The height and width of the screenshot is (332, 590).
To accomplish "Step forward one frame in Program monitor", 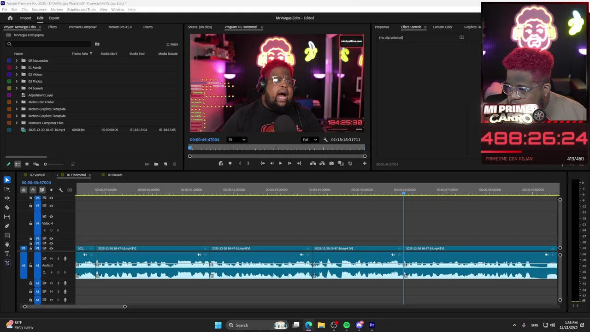I will coord(289,163).
